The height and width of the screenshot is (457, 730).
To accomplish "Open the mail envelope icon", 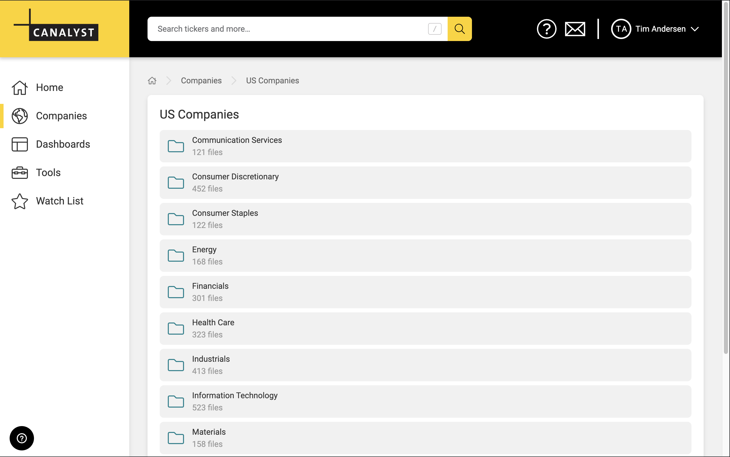I will pyautogui.click(x=575, y=29).
